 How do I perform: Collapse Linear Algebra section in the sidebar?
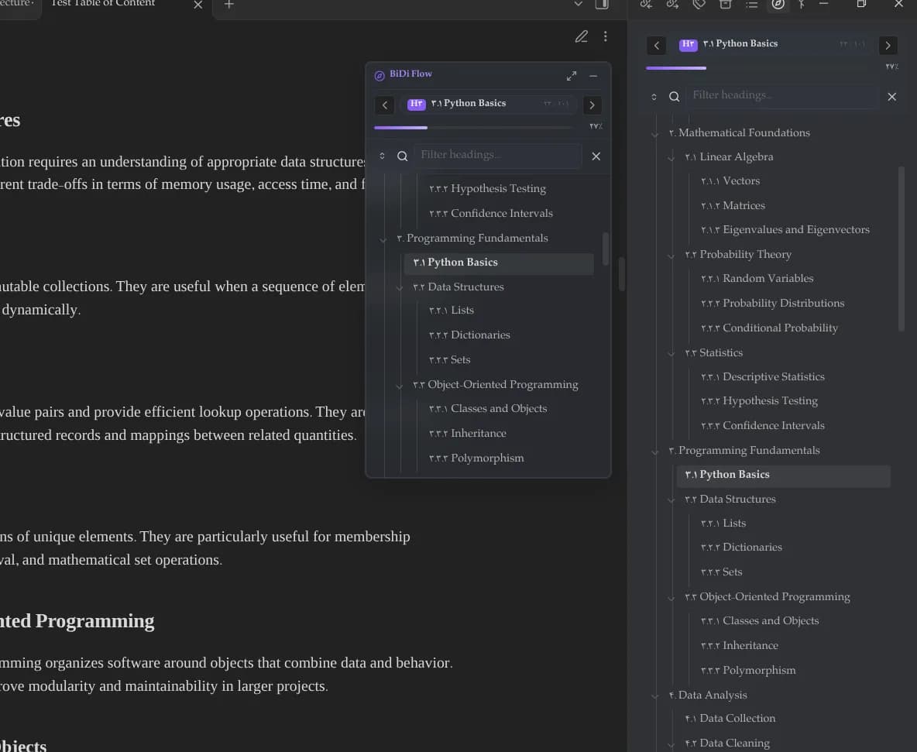point(671,158)
